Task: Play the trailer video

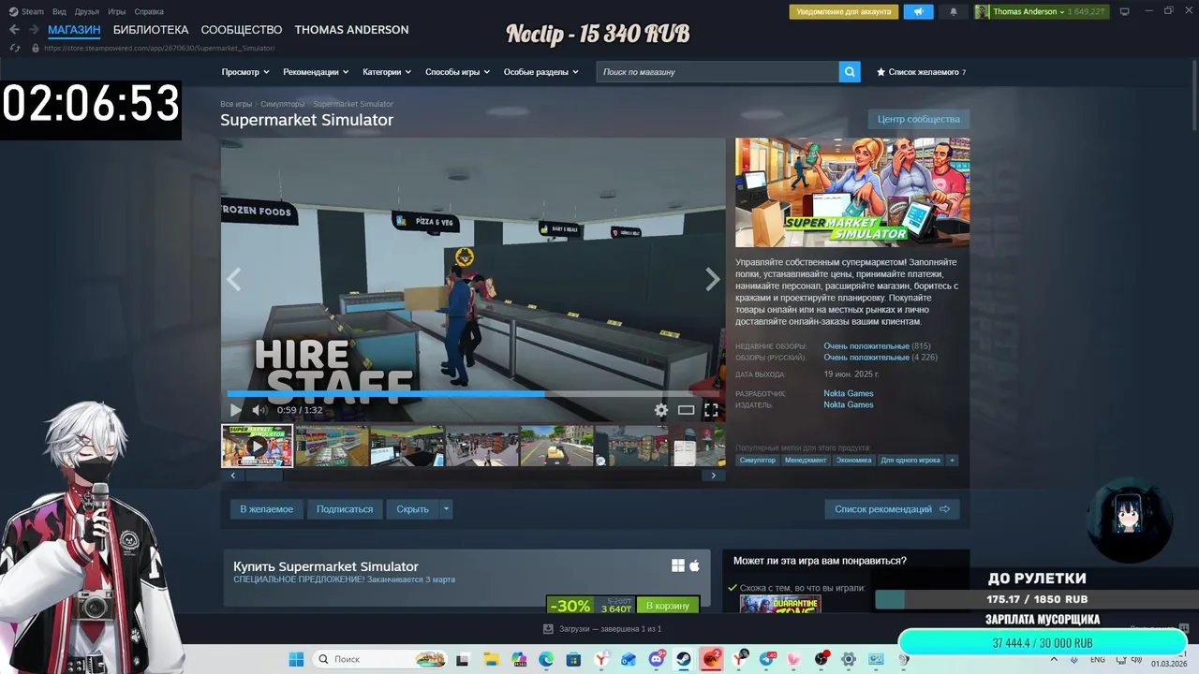Action: point(235,410)
